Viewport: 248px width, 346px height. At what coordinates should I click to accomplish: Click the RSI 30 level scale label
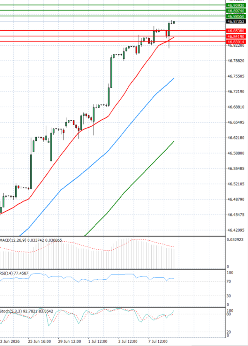(229, 296)
